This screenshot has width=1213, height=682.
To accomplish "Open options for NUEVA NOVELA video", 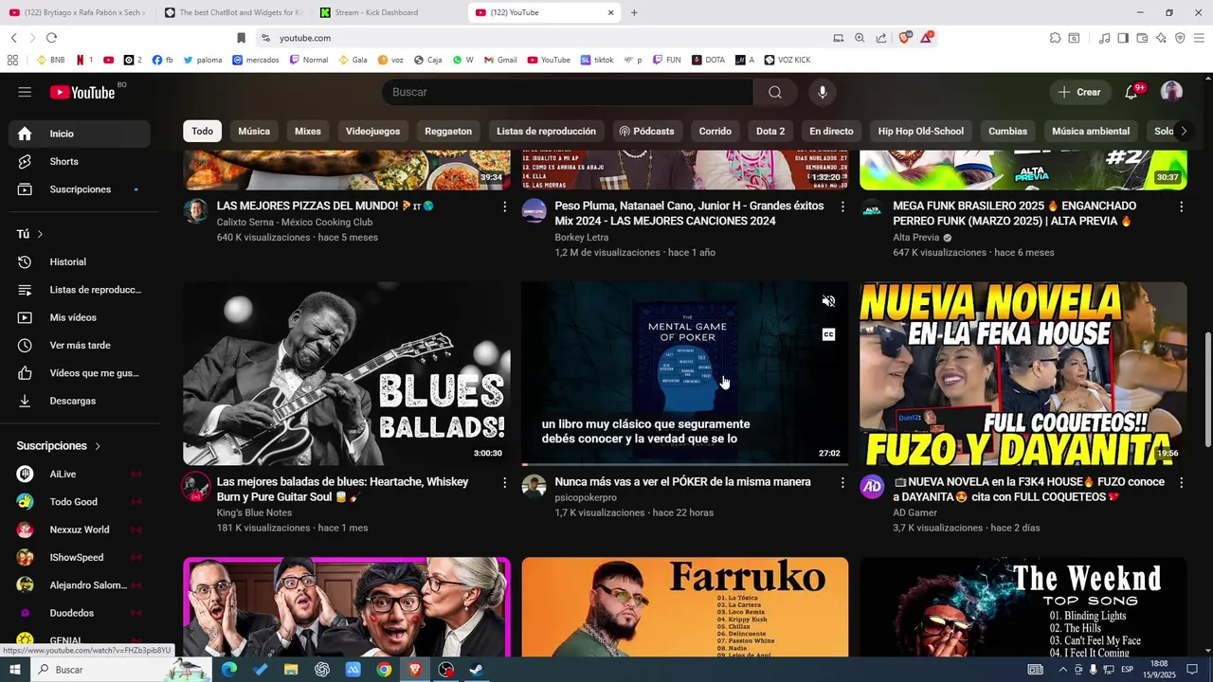I will 1181,483.
